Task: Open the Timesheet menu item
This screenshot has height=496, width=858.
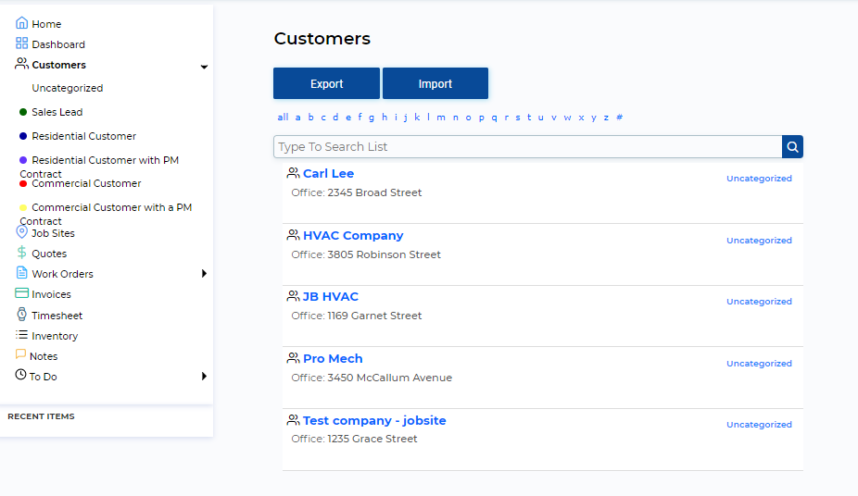Action: click(57, 316)
